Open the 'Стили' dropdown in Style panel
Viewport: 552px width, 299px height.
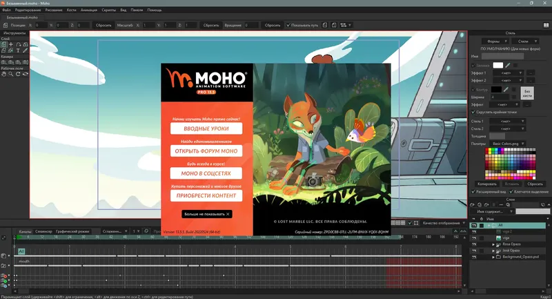525,41
